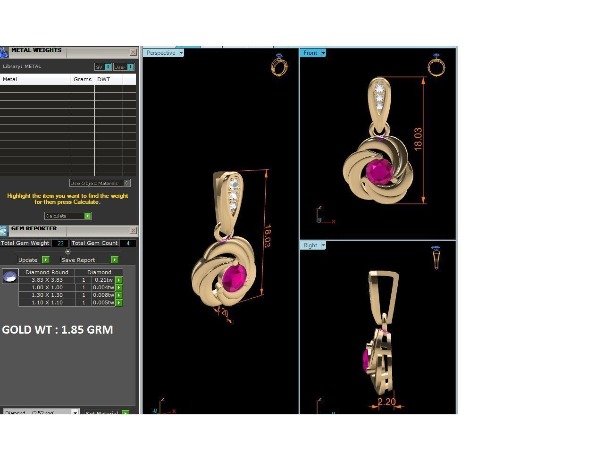Image resolution: width=604 pixels, height=453 pixels.
Task: Click green arrow beside 0.008tw row
Action: 119,295
